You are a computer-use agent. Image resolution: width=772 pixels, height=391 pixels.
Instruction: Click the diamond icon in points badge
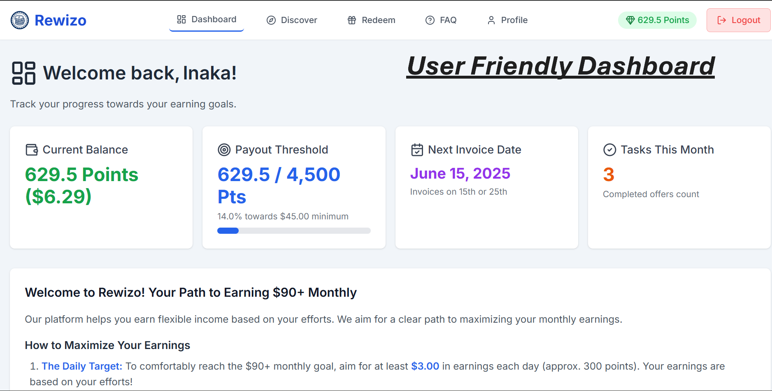[x=630, y=20]
